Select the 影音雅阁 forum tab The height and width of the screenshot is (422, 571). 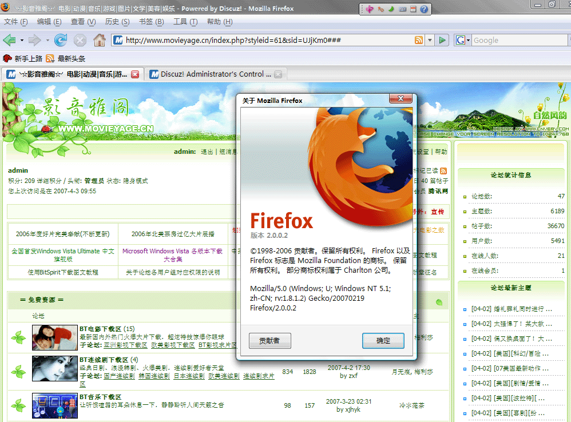73,74
